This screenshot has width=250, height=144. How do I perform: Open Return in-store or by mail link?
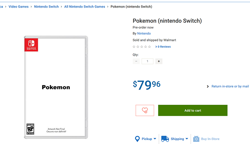click(x=230, y=86)
